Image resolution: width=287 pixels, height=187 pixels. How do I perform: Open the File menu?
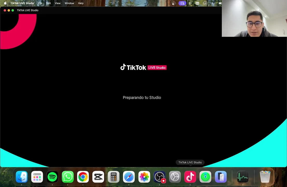pos(40,3)
